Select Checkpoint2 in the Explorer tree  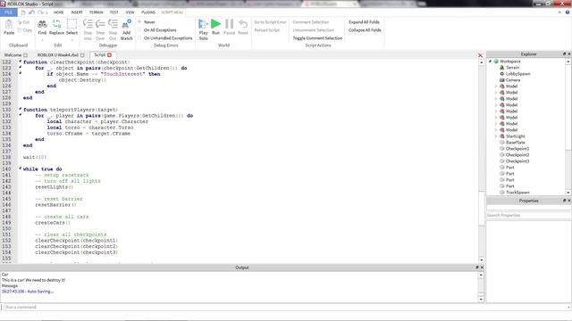tap(517, 154)
